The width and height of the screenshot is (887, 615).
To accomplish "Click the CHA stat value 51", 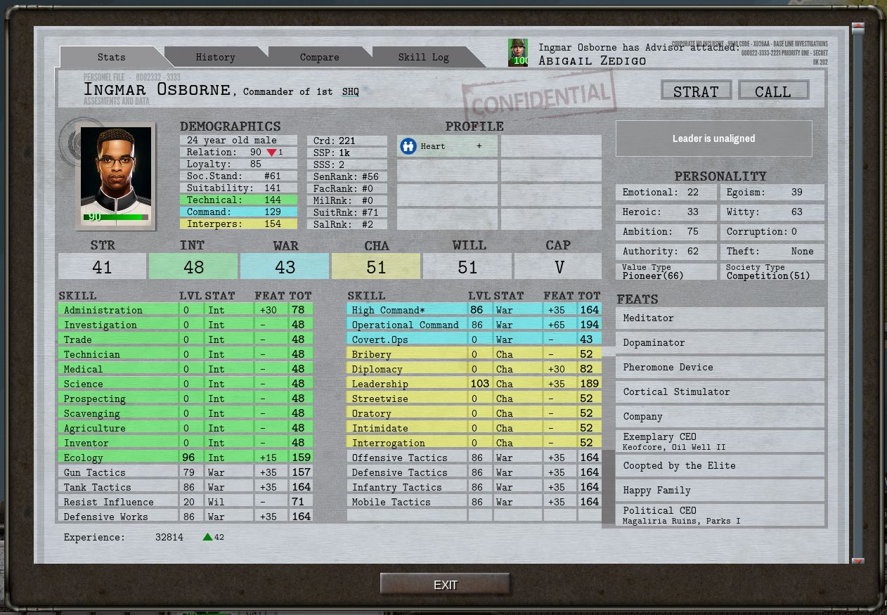I will pos(376,267).
